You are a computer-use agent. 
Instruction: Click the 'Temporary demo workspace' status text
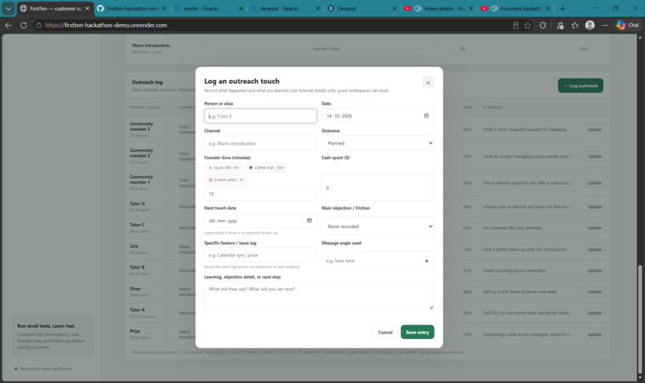click(x=46, y=369)
